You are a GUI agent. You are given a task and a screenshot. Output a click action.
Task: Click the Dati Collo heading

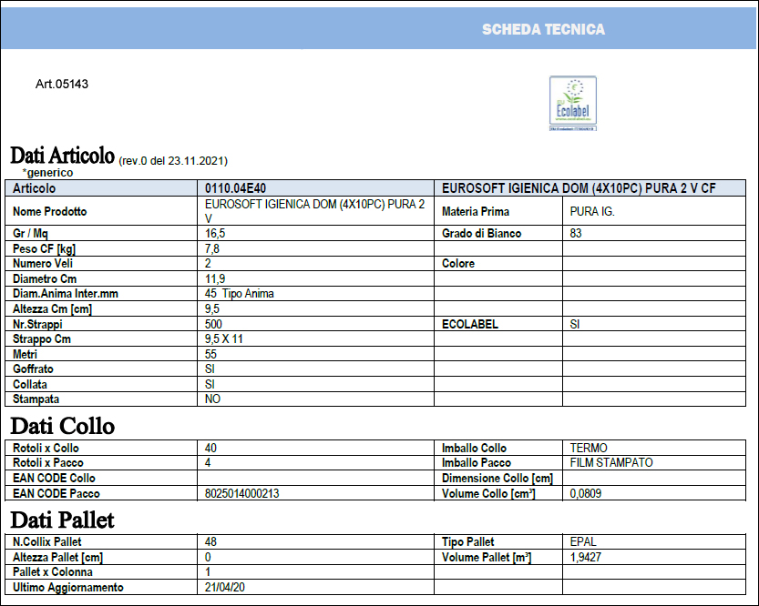point(63,426)
